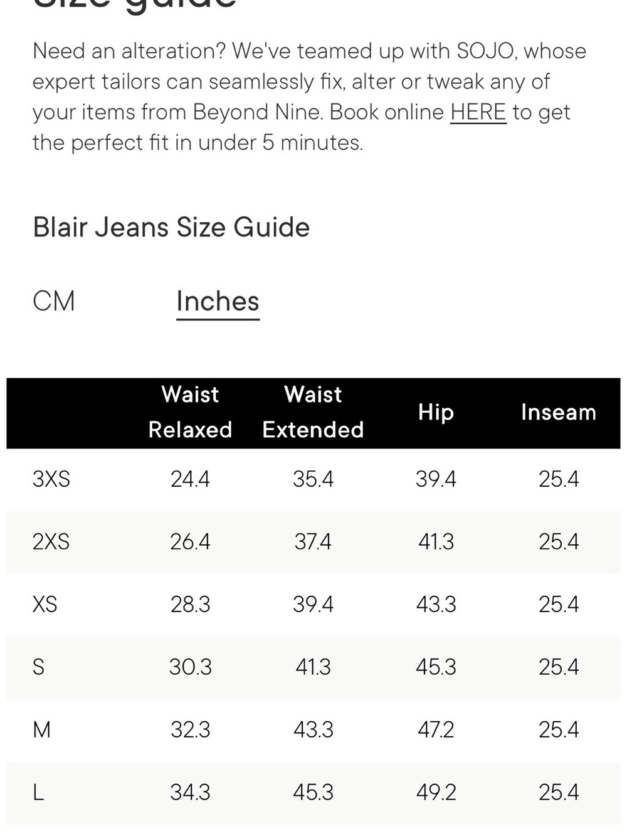Click 43.3 waist extended value for M
Image resolution: width=627 pixels, height=836 pixels.
313,730
